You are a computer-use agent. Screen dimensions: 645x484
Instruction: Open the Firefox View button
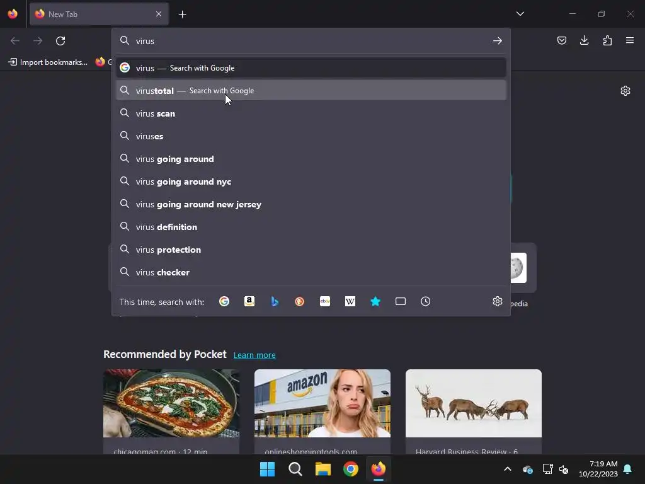coord(13,14)
